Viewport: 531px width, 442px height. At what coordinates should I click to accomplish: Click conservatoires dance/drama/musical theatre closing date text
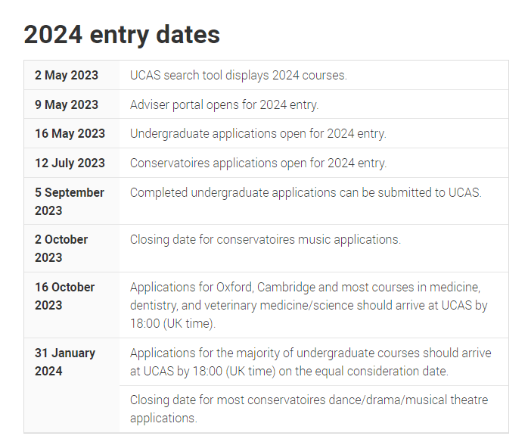click(309, 400)
